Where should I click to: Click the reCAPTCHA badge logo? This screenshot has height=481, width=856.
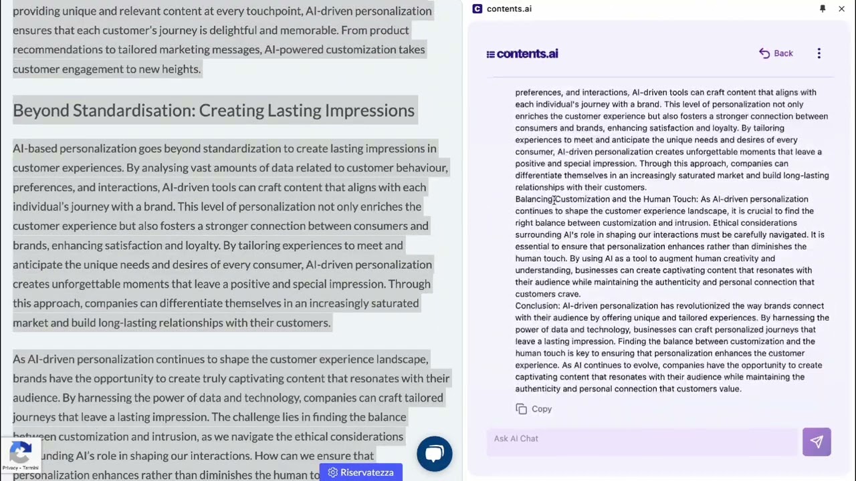click(20, 453)
